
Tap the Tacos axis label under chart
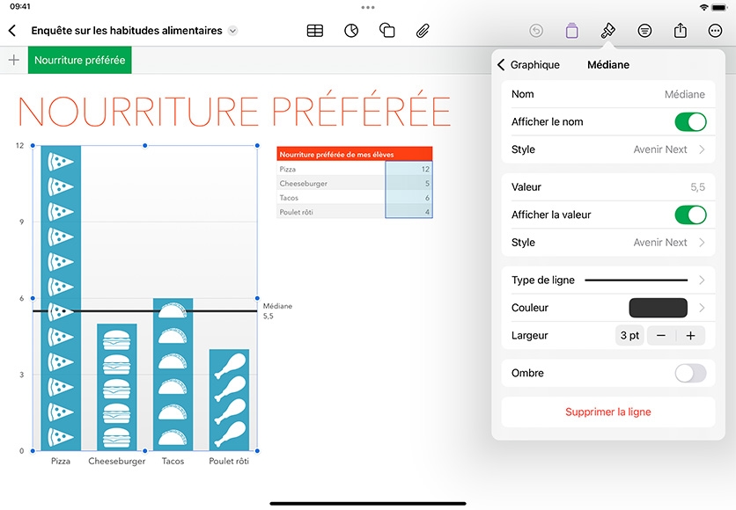[x=173, y=462]
